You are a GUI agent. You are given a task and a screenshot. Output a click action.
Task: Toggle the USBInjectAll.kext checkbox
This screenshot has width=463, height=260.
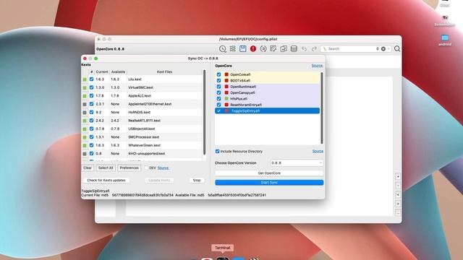coord(92,129)
